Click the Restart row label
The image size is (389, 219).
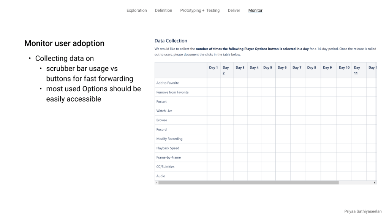[161, 102]
